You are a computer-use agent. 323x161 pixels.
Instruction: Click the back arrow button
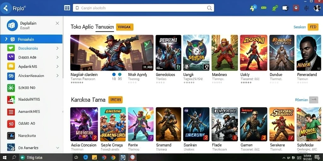pyautogui.click(x=6, y=8)
